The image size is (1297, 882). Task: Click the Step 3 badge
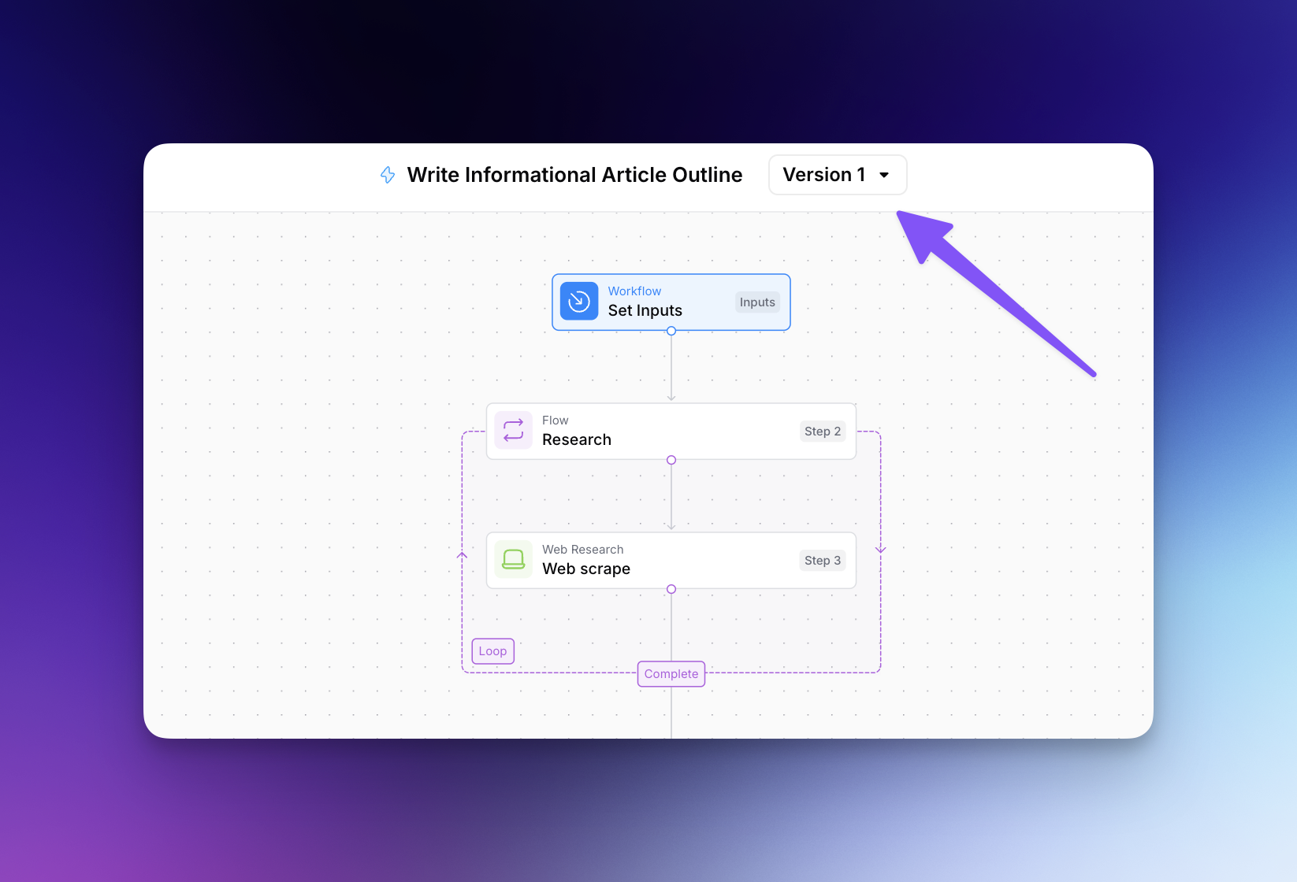822,561
